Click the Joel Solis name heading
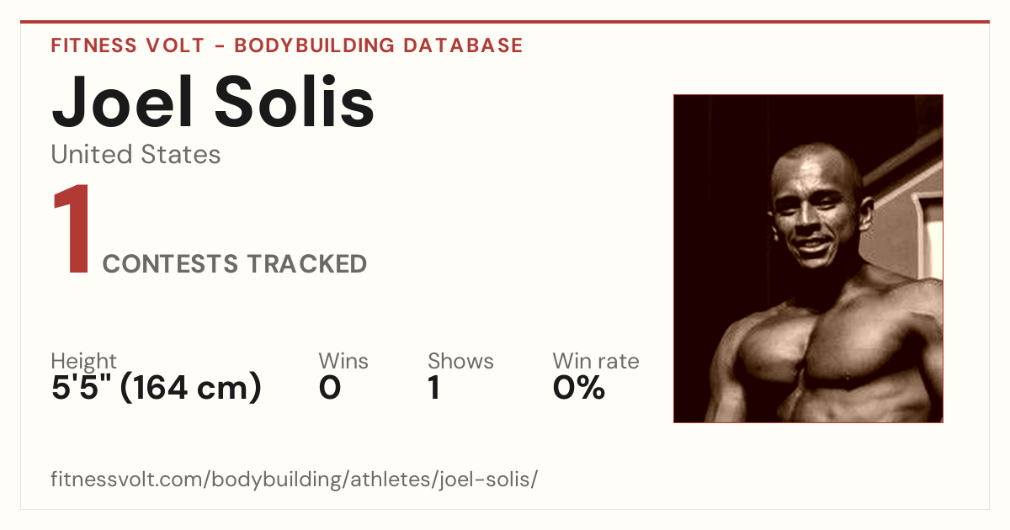 point(213,101)
